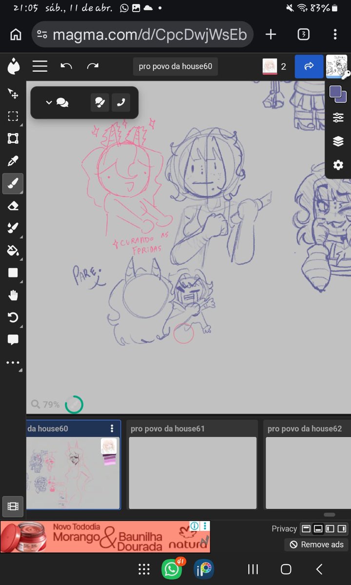This screenshot has width=351, height=585.
Task: Tap Android back navigation button
Action: (x=319, y=569)
